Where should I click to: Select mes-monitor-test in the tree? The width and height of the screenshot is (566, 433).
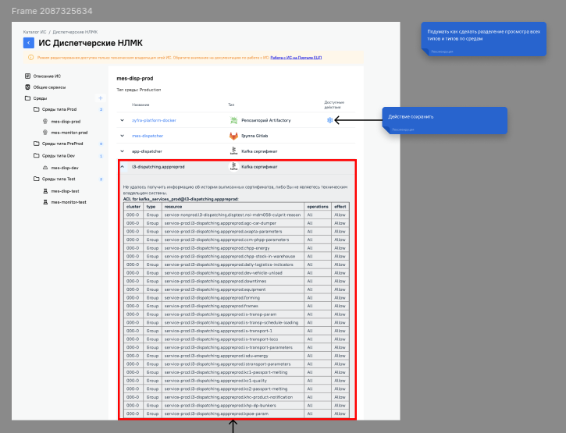pos(69,202)
